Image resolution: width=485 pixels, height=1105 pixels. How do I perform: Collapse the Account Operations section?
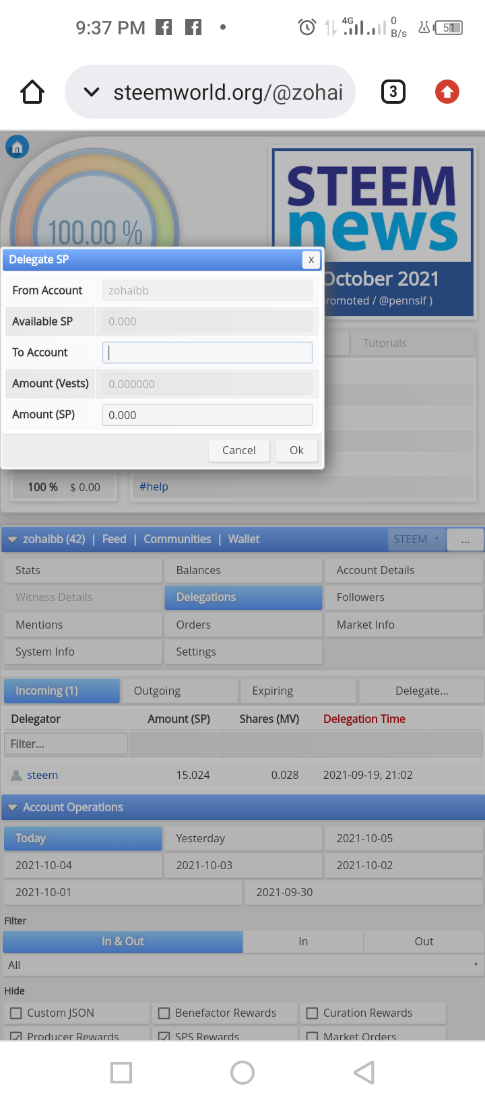point(12,808)
